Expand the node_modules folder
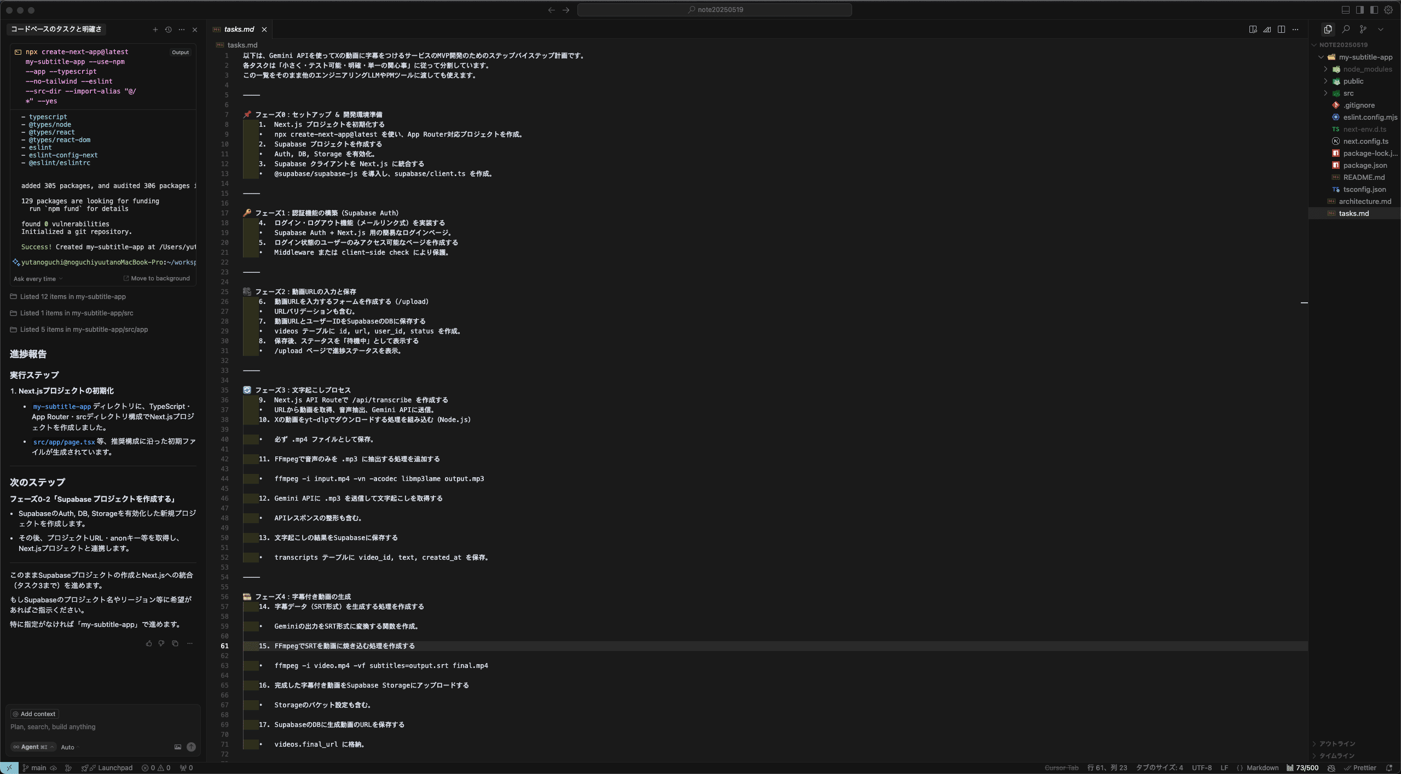1401x774 pixels. point(1354,69)
